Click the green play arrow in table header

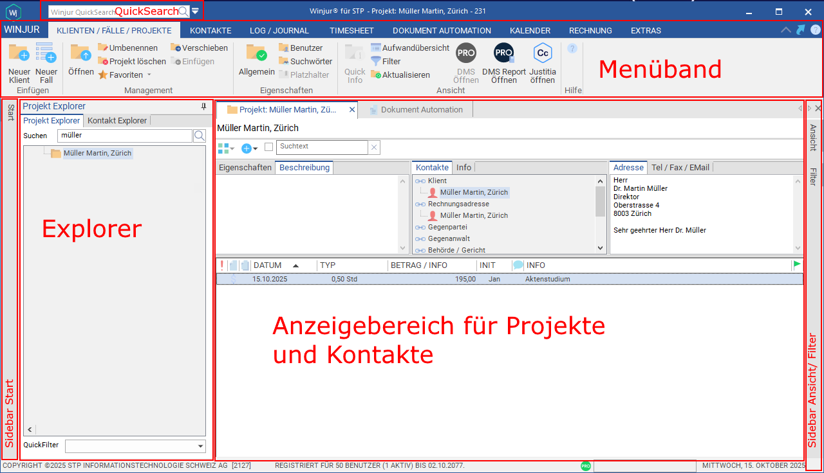[798, 264]
